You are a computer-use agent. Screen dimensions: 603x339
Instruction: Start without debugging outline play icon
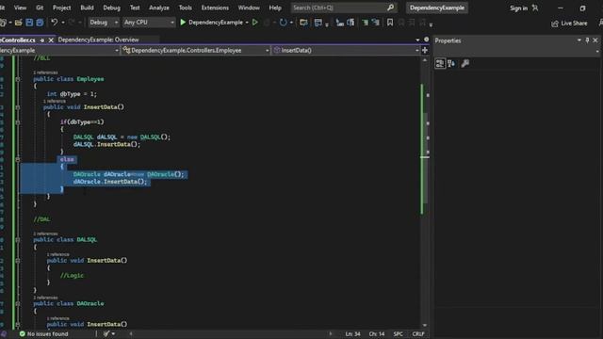pyautogui.click(x=255, y=23)
